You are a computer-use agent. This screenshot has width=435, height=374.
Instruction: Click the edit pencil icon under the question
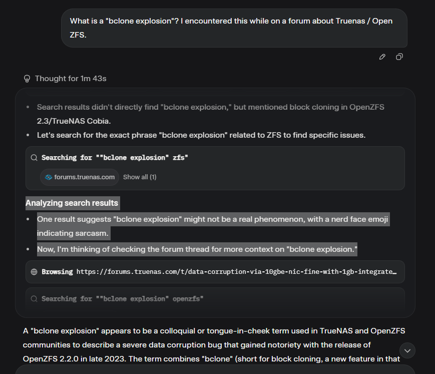pos(382,57)
